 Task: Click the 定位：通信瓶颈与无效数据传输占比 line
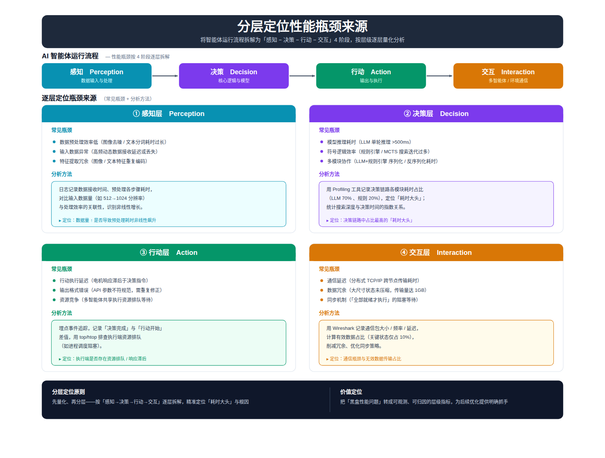point(364,359)
